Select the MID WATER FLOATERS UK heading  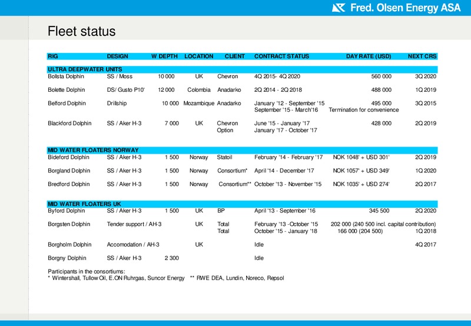pyautogui.click(x=84, y=204)
